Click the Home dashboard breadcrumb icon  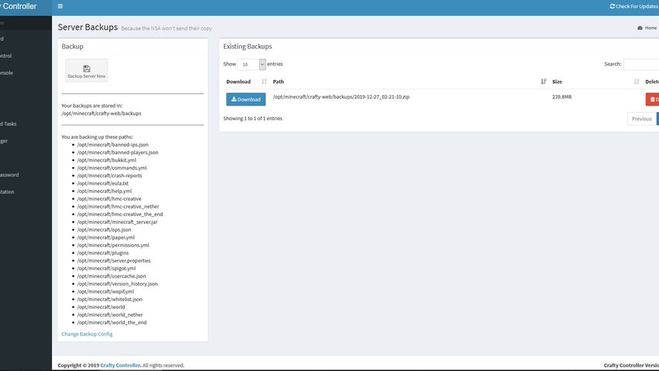point(640,28)
